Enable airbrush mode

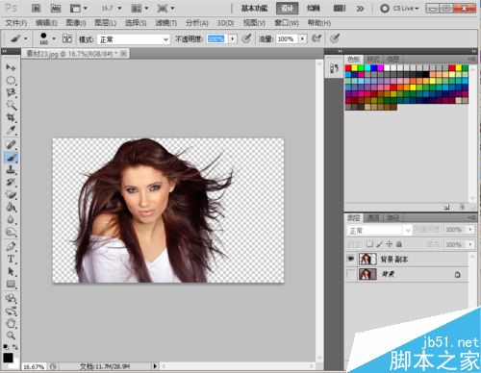coord(316,38)
